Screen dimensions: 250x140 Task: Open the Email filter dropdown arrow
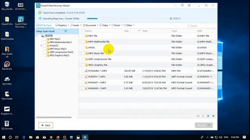(x=121, y=25)
